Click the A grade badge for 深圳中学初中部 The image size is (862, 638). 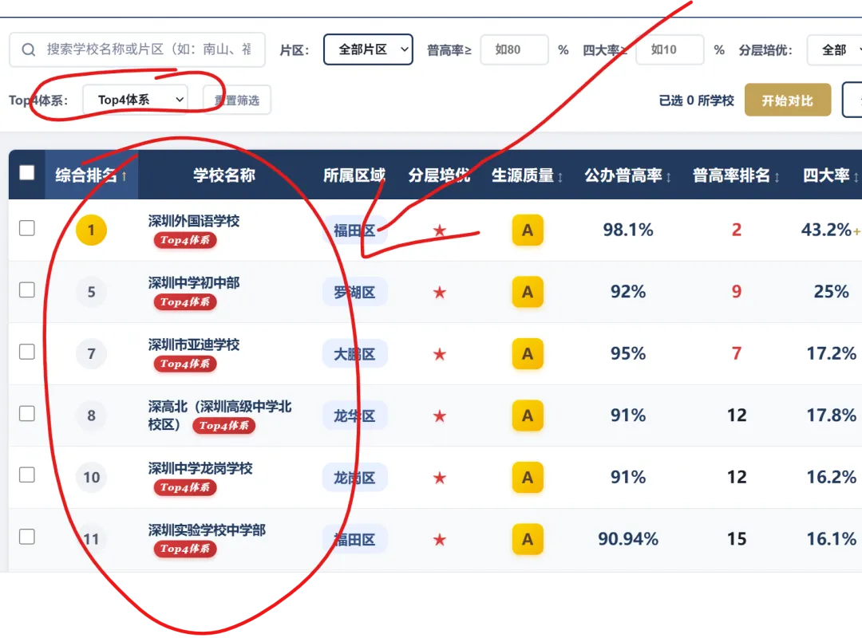click(x=528, y=292)
